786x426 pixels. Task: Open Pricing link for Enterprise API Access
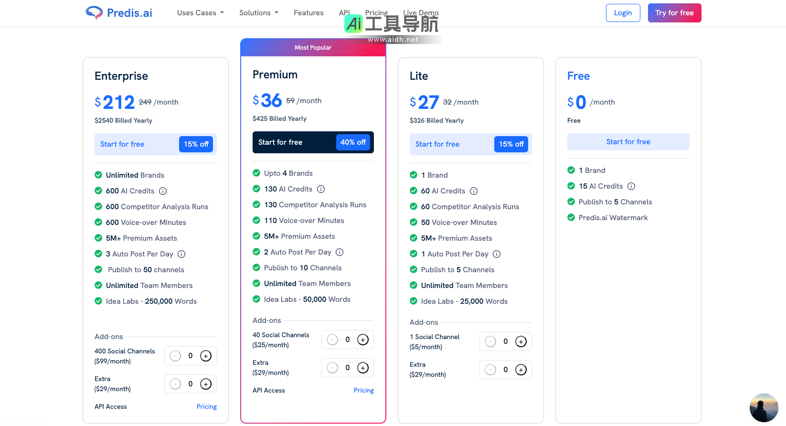click(207, 407)
